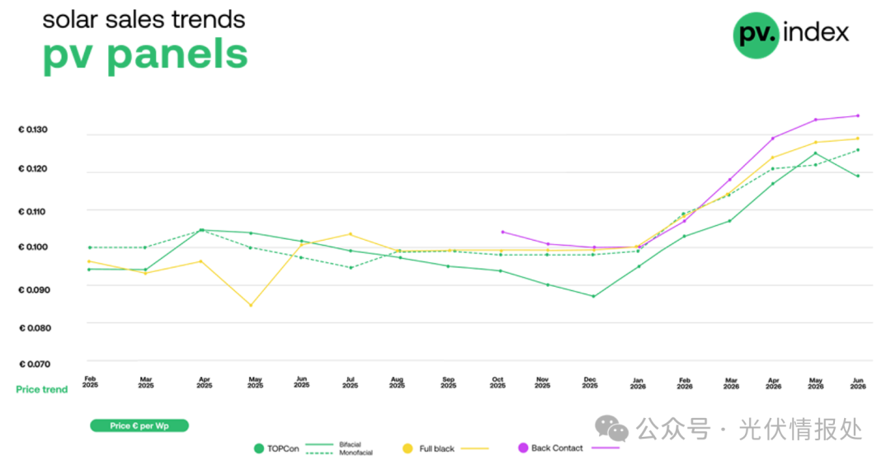The width and height of the screenshot is (891, 465).
Task: Click the yellow Full black line sample
Action: pyautogui.click(x=474, y=449)
